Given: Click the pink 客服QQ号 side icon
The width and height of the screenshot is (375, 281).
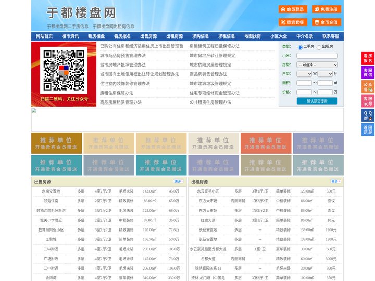Looking at the screenshot, I should pos(368,101).
